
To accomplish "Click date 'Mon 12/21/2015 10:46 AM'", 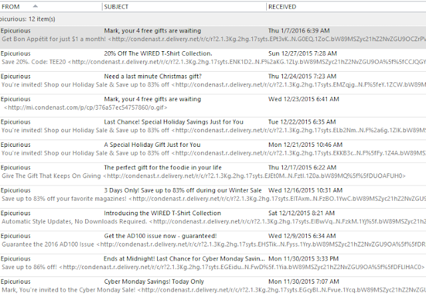I will 305,145.
